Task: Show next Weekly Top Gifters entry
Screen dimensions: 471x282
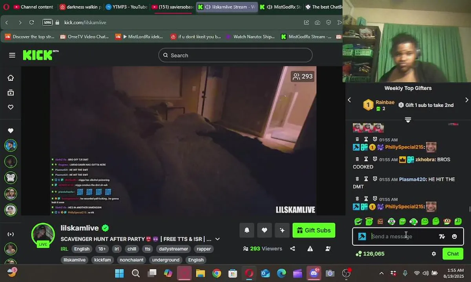Action: [467, 100]
